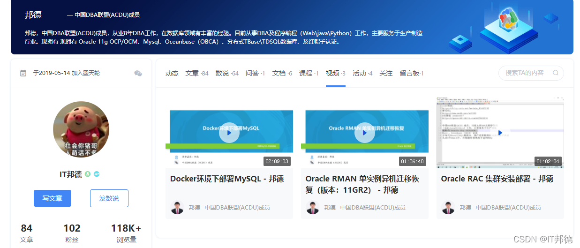The width and height of the screenshot is (580, 248).
Task: Select the 课程 tab
Action: pyautogui.click(x=309, y=73)
